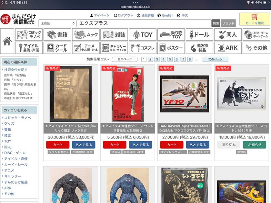Viewport: 271px width, 203px height.
Task: Open コミック ラノベ category tile
Action: (x=29, y=35)
